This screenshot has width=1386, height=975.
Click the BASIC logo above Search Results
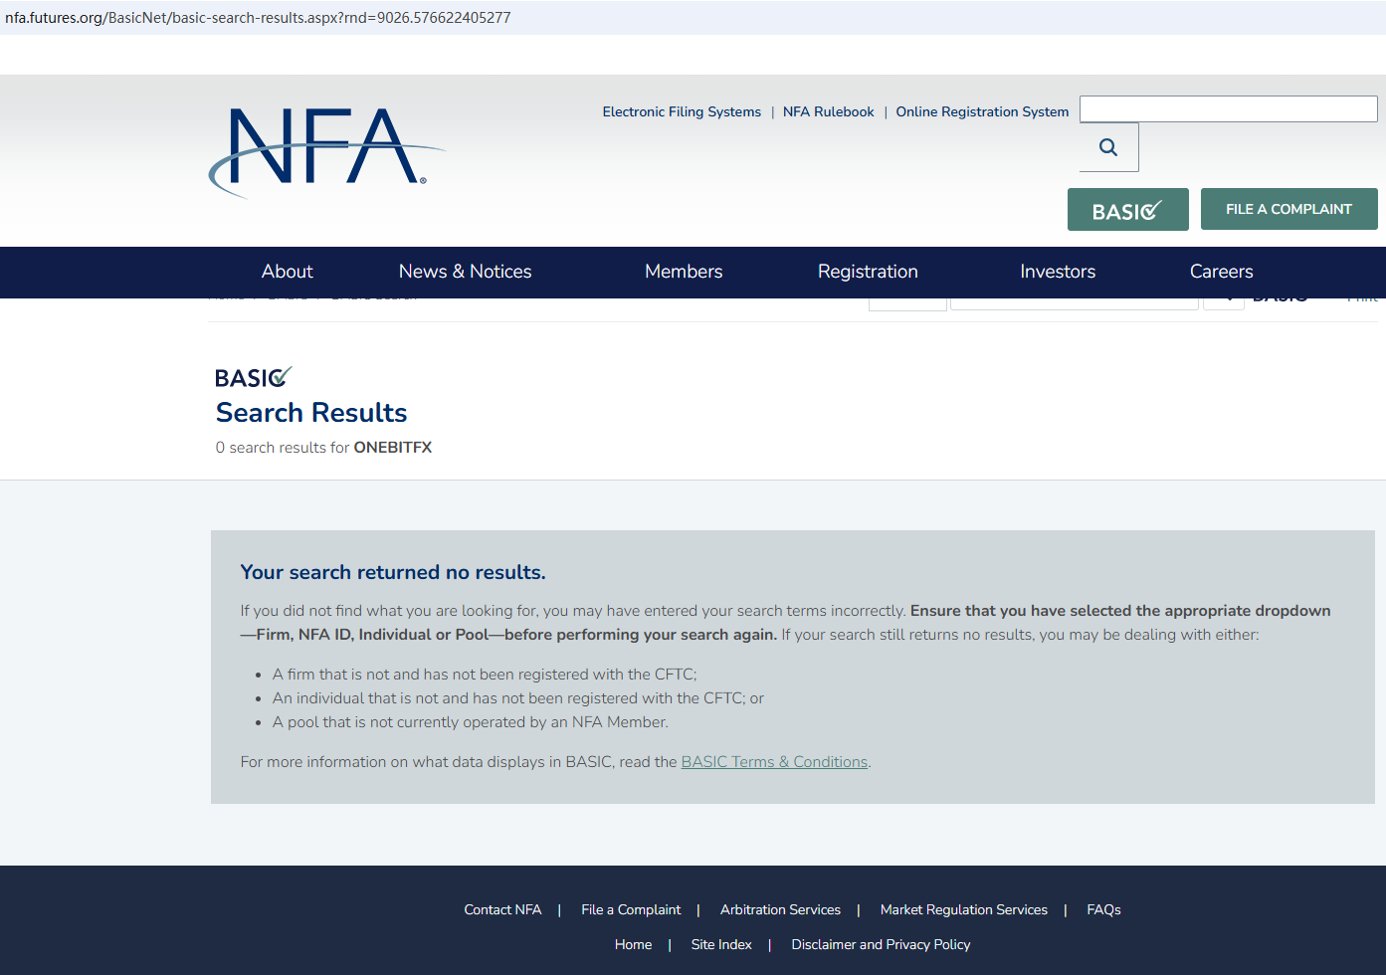point(253,377)
